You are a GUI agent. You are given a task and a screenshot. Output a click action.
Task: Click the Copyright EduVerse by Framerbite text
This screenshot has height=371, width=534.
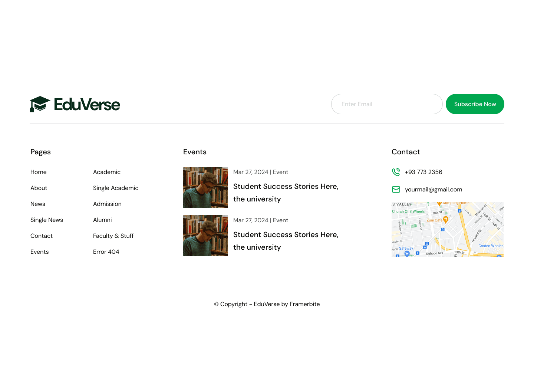(x=267, y=304)
